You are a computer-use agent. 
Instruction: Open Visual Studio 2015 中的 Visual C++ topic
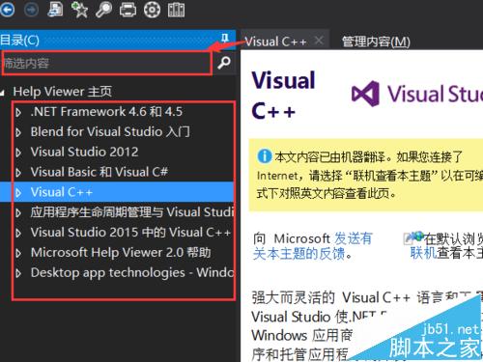click(x=130, y=233)
